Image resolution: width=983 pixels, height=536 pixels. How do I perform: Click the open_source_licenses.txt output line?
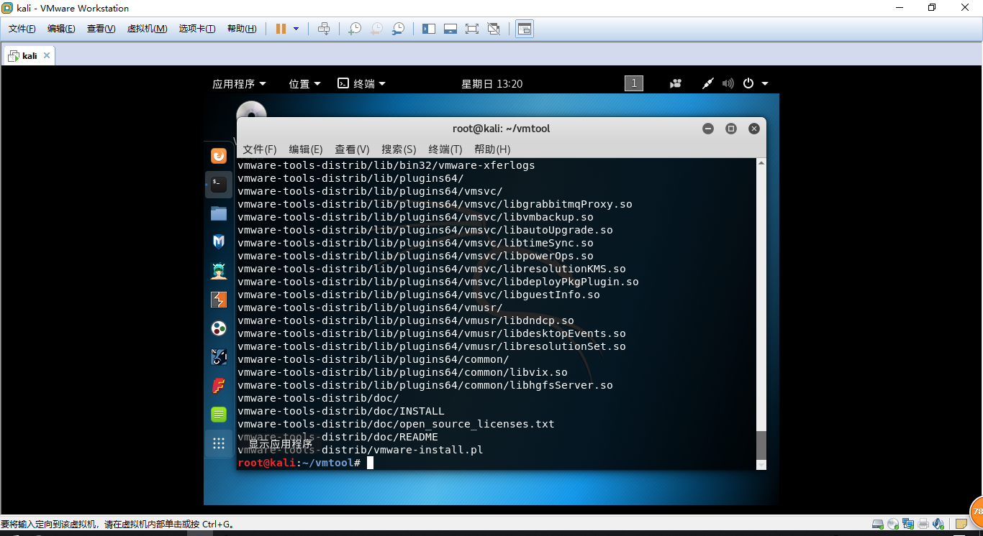pos(397,424)
